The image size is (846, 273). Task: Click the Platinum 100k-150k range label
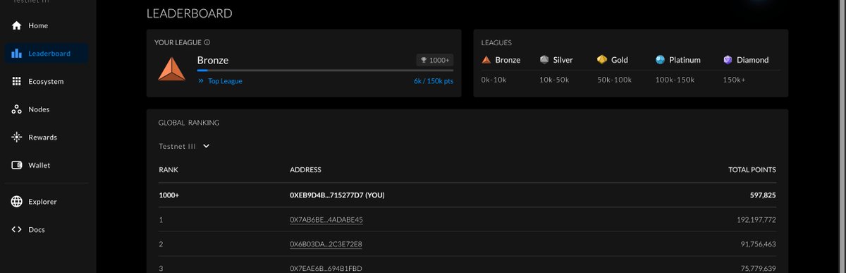tap(675, 80)
